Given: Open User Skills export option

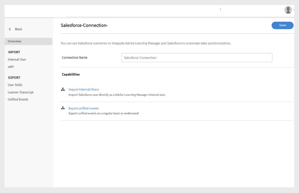Looking at the screenshot, I should pos(15,85).
